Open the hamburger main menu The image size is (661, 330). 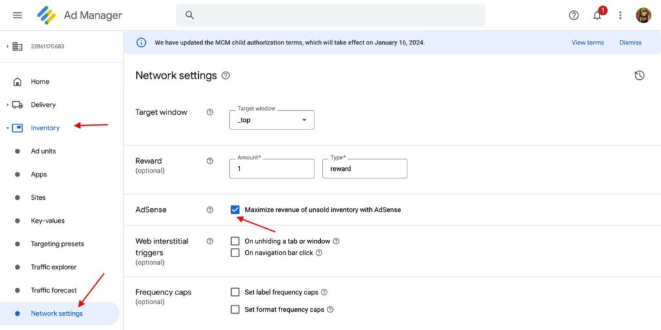[17, 15]
